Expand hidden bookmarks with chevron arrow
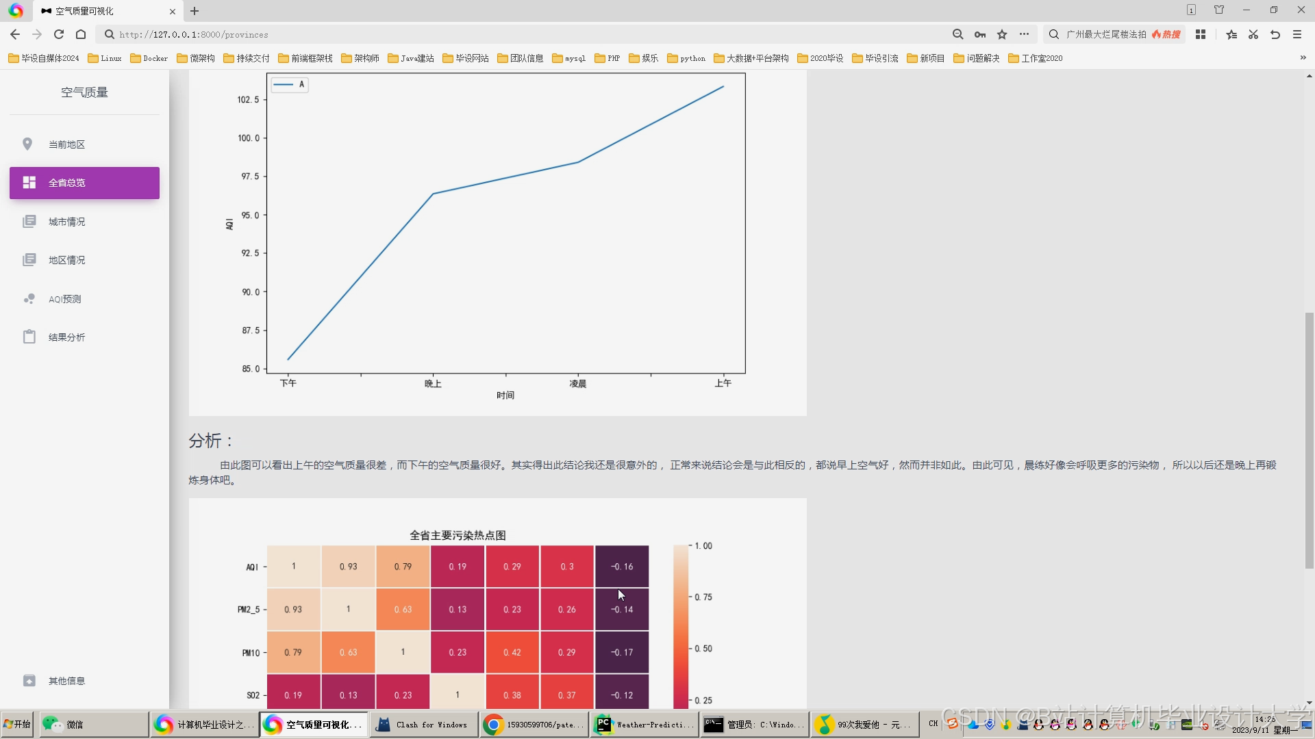 [x=1303, y=58]
